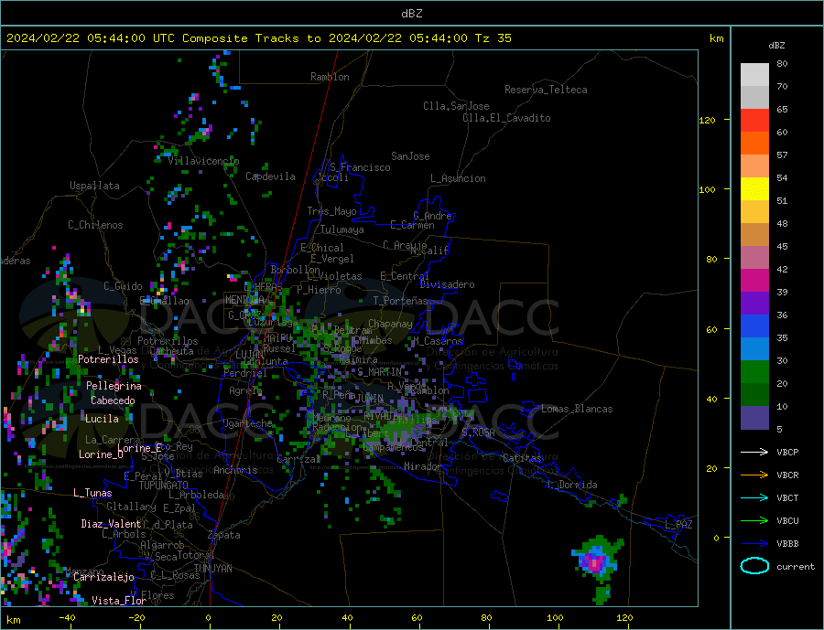The image size is (824, 630).
Task: Click the 'Tz 35' header text
Action: 493,38
